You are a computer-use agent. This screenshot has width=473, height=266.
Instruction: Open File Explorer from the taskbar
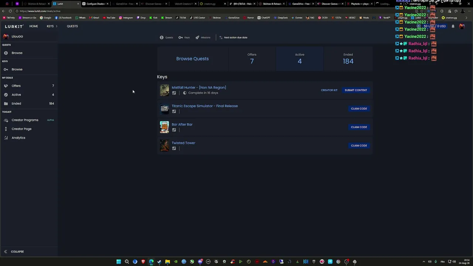coord(167,262)
